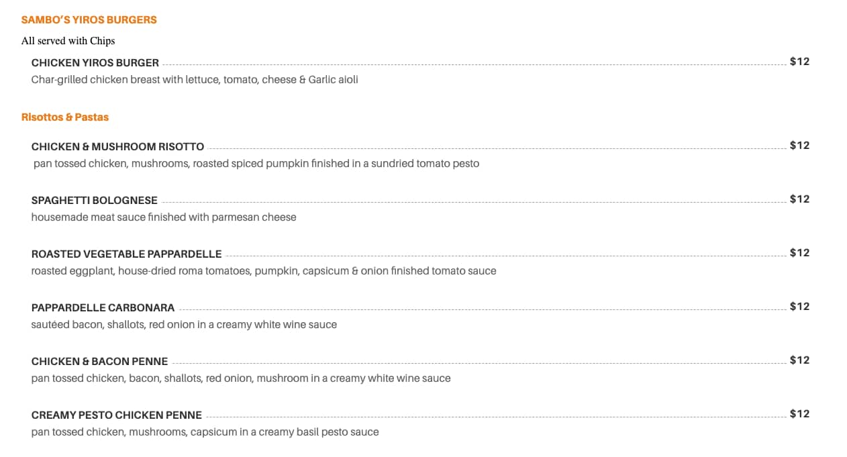
Task: Select the Chicken Yiros Burger item title
Action: [x=95, y=63]
